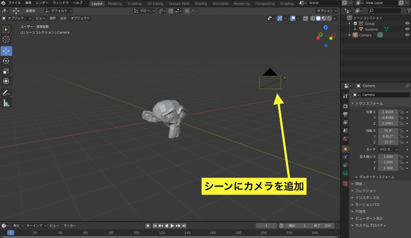Screen dimensions: 411x238
Task: Open the World properties tab
Action: [345, 139]
